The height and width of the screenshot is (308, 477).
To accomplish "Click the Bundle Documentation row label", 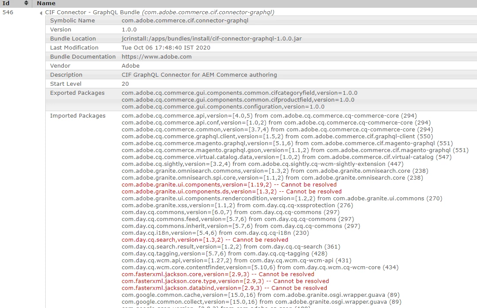I will pos(83,56).
